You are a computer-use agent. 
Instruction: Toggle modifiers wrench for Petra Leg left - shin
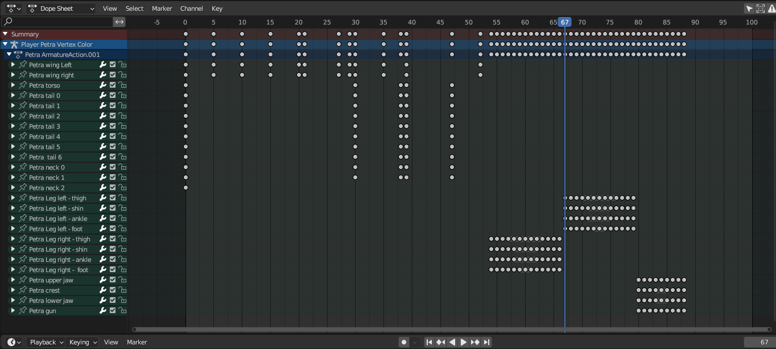(103, 208)
